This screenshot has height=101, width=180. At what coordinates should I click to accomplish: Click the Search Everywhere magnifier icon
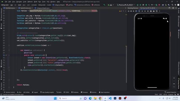pos(172,5)
